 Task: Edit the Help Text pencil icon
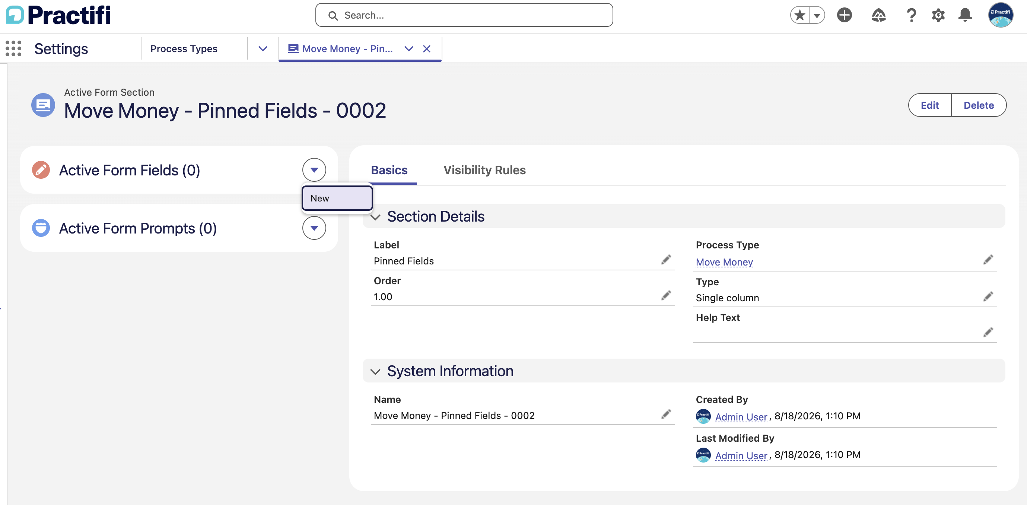point(988,333)
